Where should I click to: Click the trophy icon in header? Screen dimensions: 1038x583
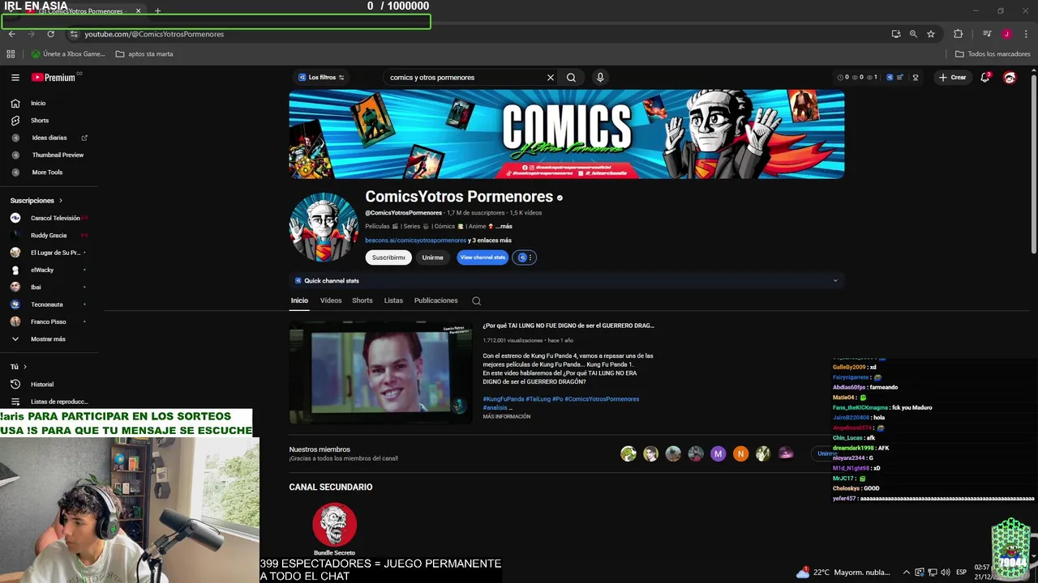[x=916, y=78]
